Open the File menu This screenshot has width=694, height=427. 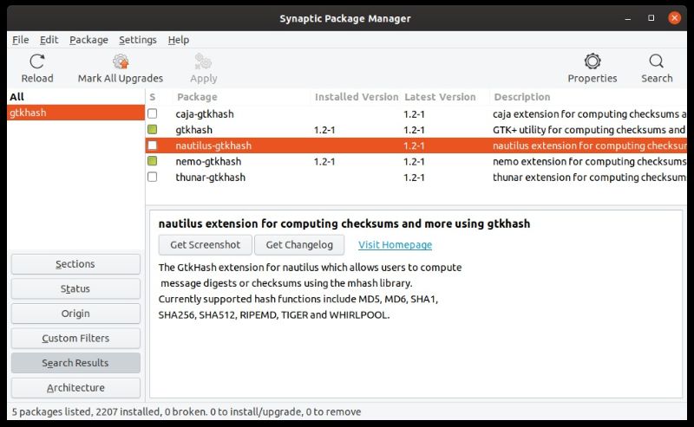pos(21,40)
